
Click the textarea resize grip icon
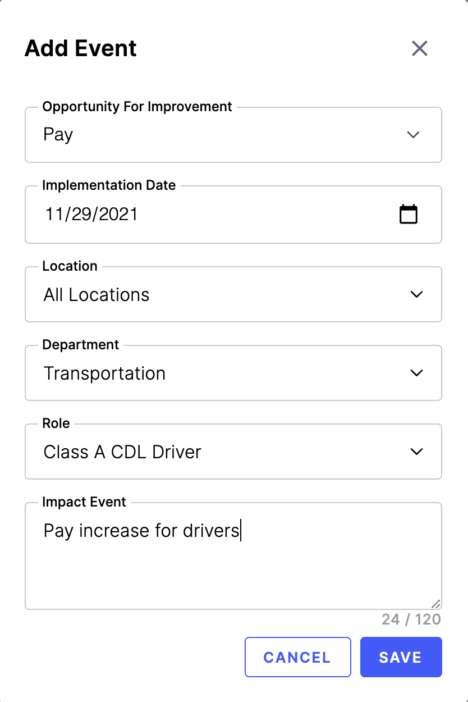[x=436, y=604]
